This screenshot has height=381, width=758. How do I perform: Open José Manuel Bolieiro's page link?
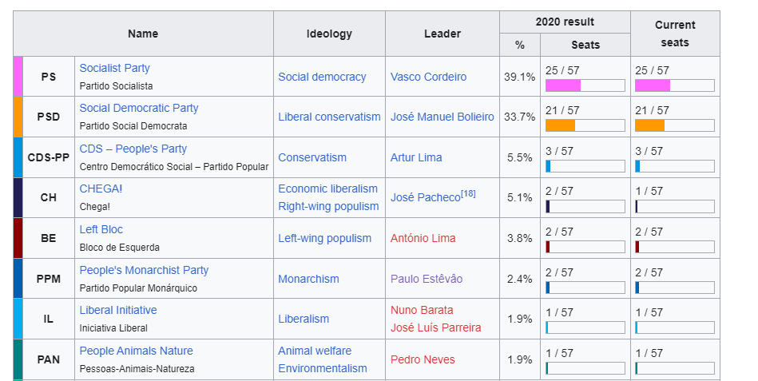(442, 117)
